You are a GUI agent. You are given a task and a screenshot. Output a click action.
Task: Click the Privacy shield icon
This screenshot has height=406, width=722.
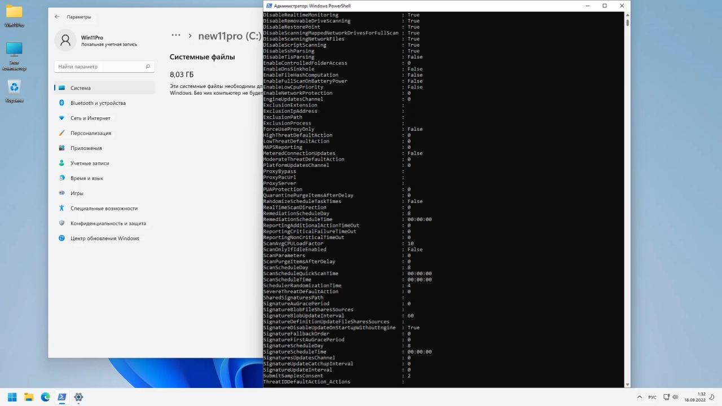click(62, 223)
